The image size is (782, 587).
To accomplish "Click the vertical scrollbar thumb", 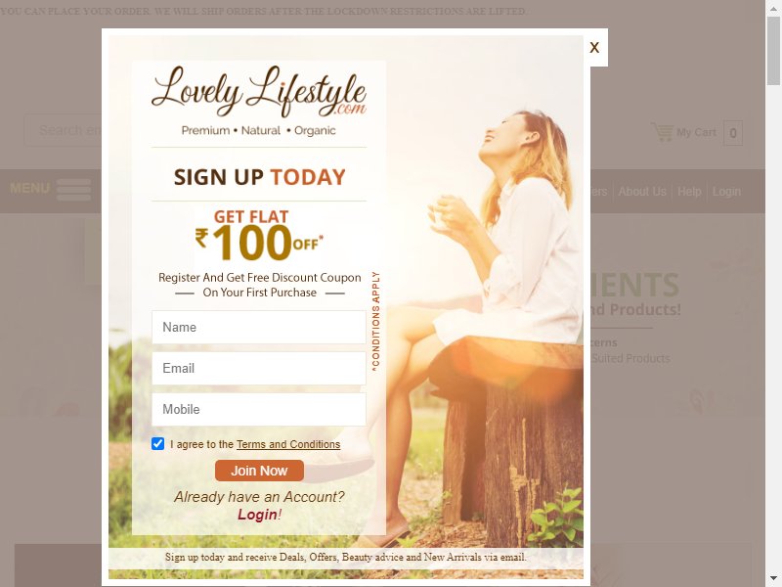I will 773,51.
